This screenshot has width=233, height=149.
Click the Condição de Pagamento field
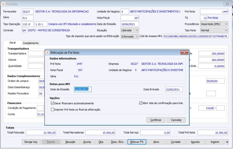click(40, 108)
